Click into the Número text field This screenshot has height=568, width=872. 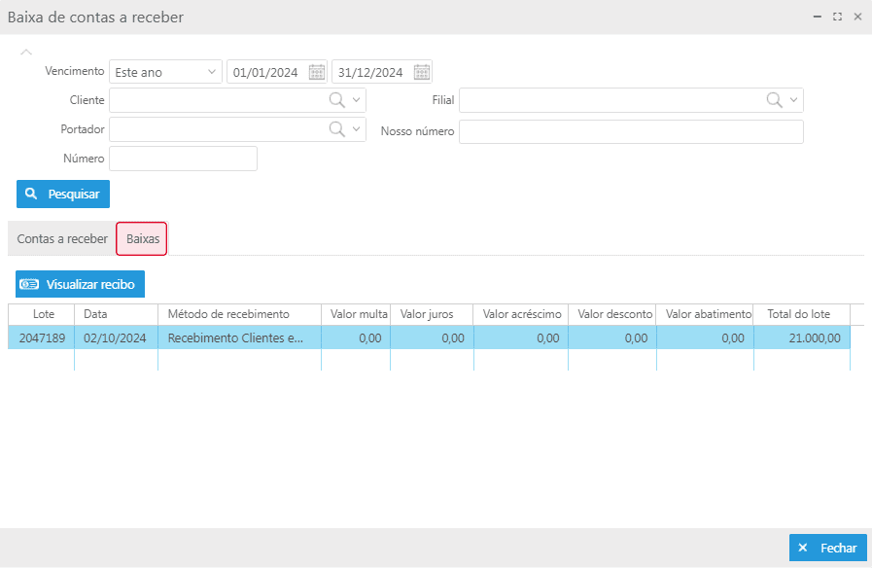tap(183, 159)
